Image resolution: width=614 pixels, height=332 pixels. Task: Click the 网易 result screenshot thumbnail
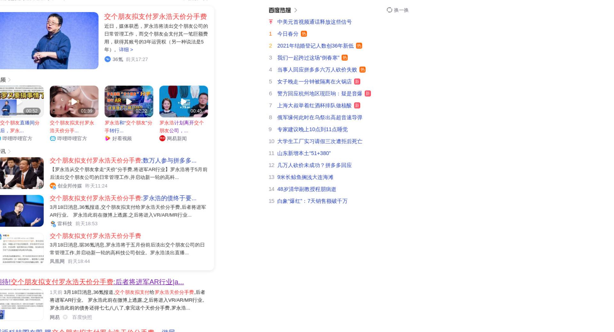[22, 305]
